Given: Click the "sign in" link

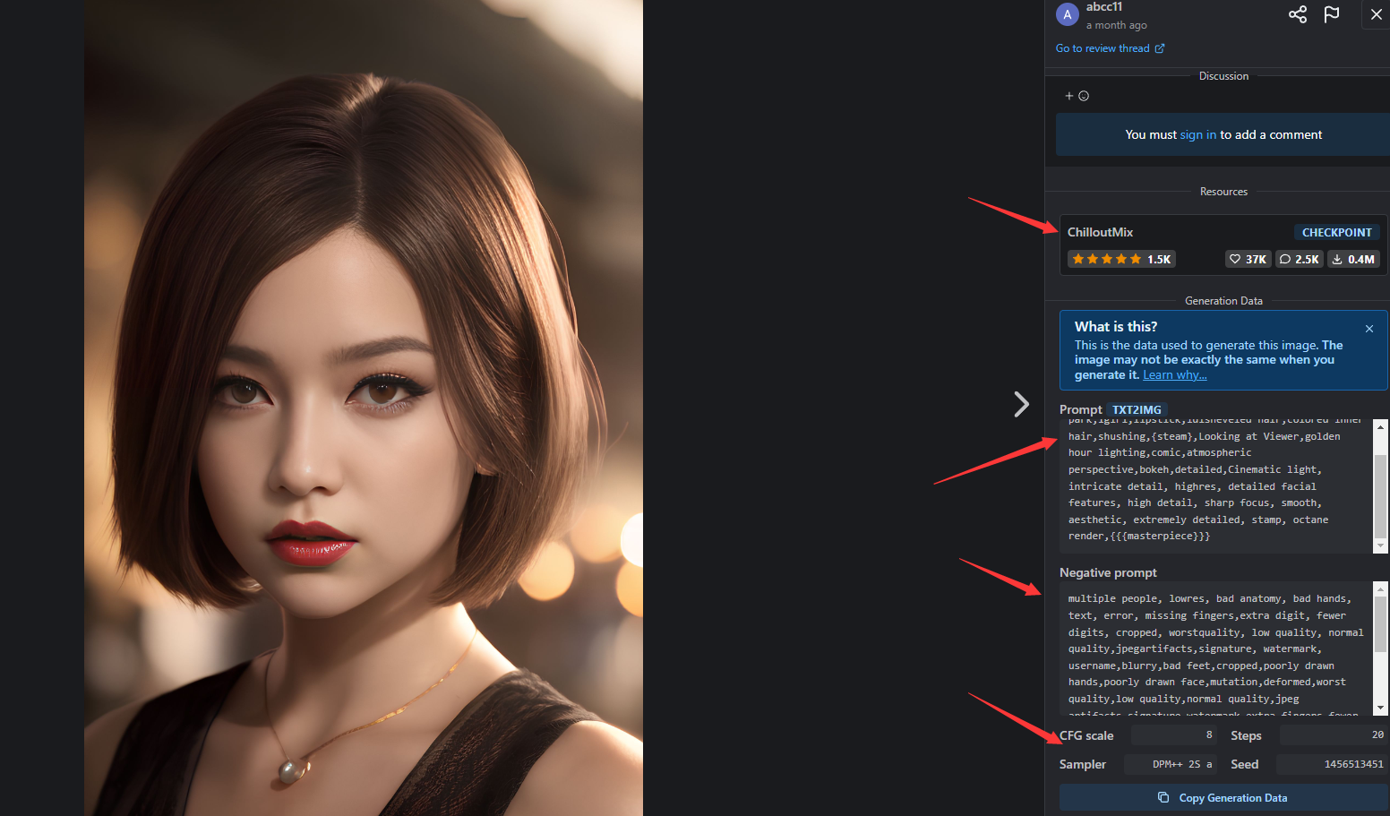Looking at the screenshot, I should 1197,134.
